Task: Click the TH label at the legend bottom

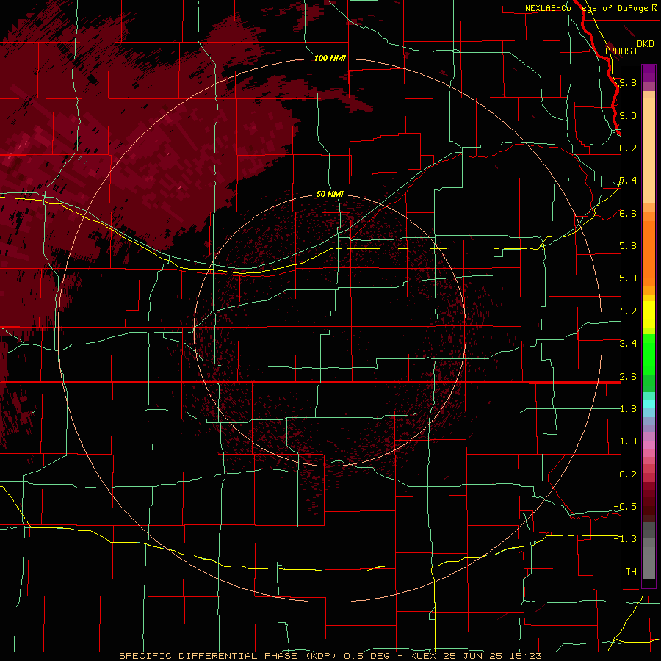Action: pos(631,572)
